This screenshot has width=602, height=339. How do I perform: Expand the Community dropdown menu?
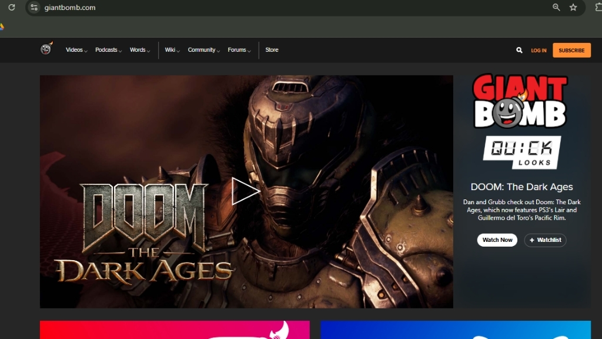tap(203, 50)
